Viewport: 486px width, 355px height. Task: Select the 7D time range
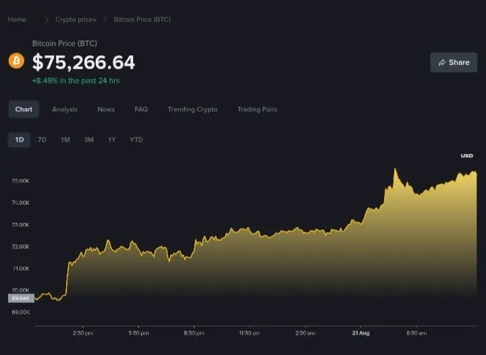click(x=42, y=140)
